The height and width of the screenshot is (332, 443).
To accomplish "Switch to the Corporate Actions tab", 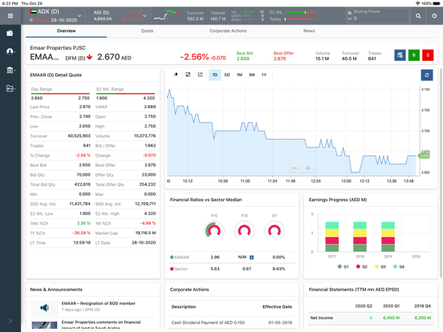I will click(x=228, y=30).
